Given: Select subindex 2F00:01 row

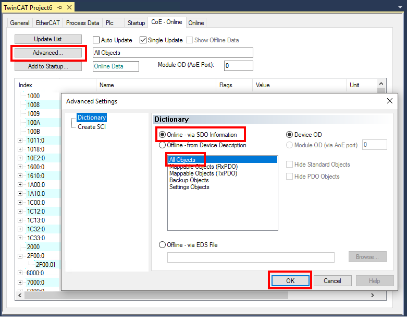Looking at the screenshot, I should point(46,265).
